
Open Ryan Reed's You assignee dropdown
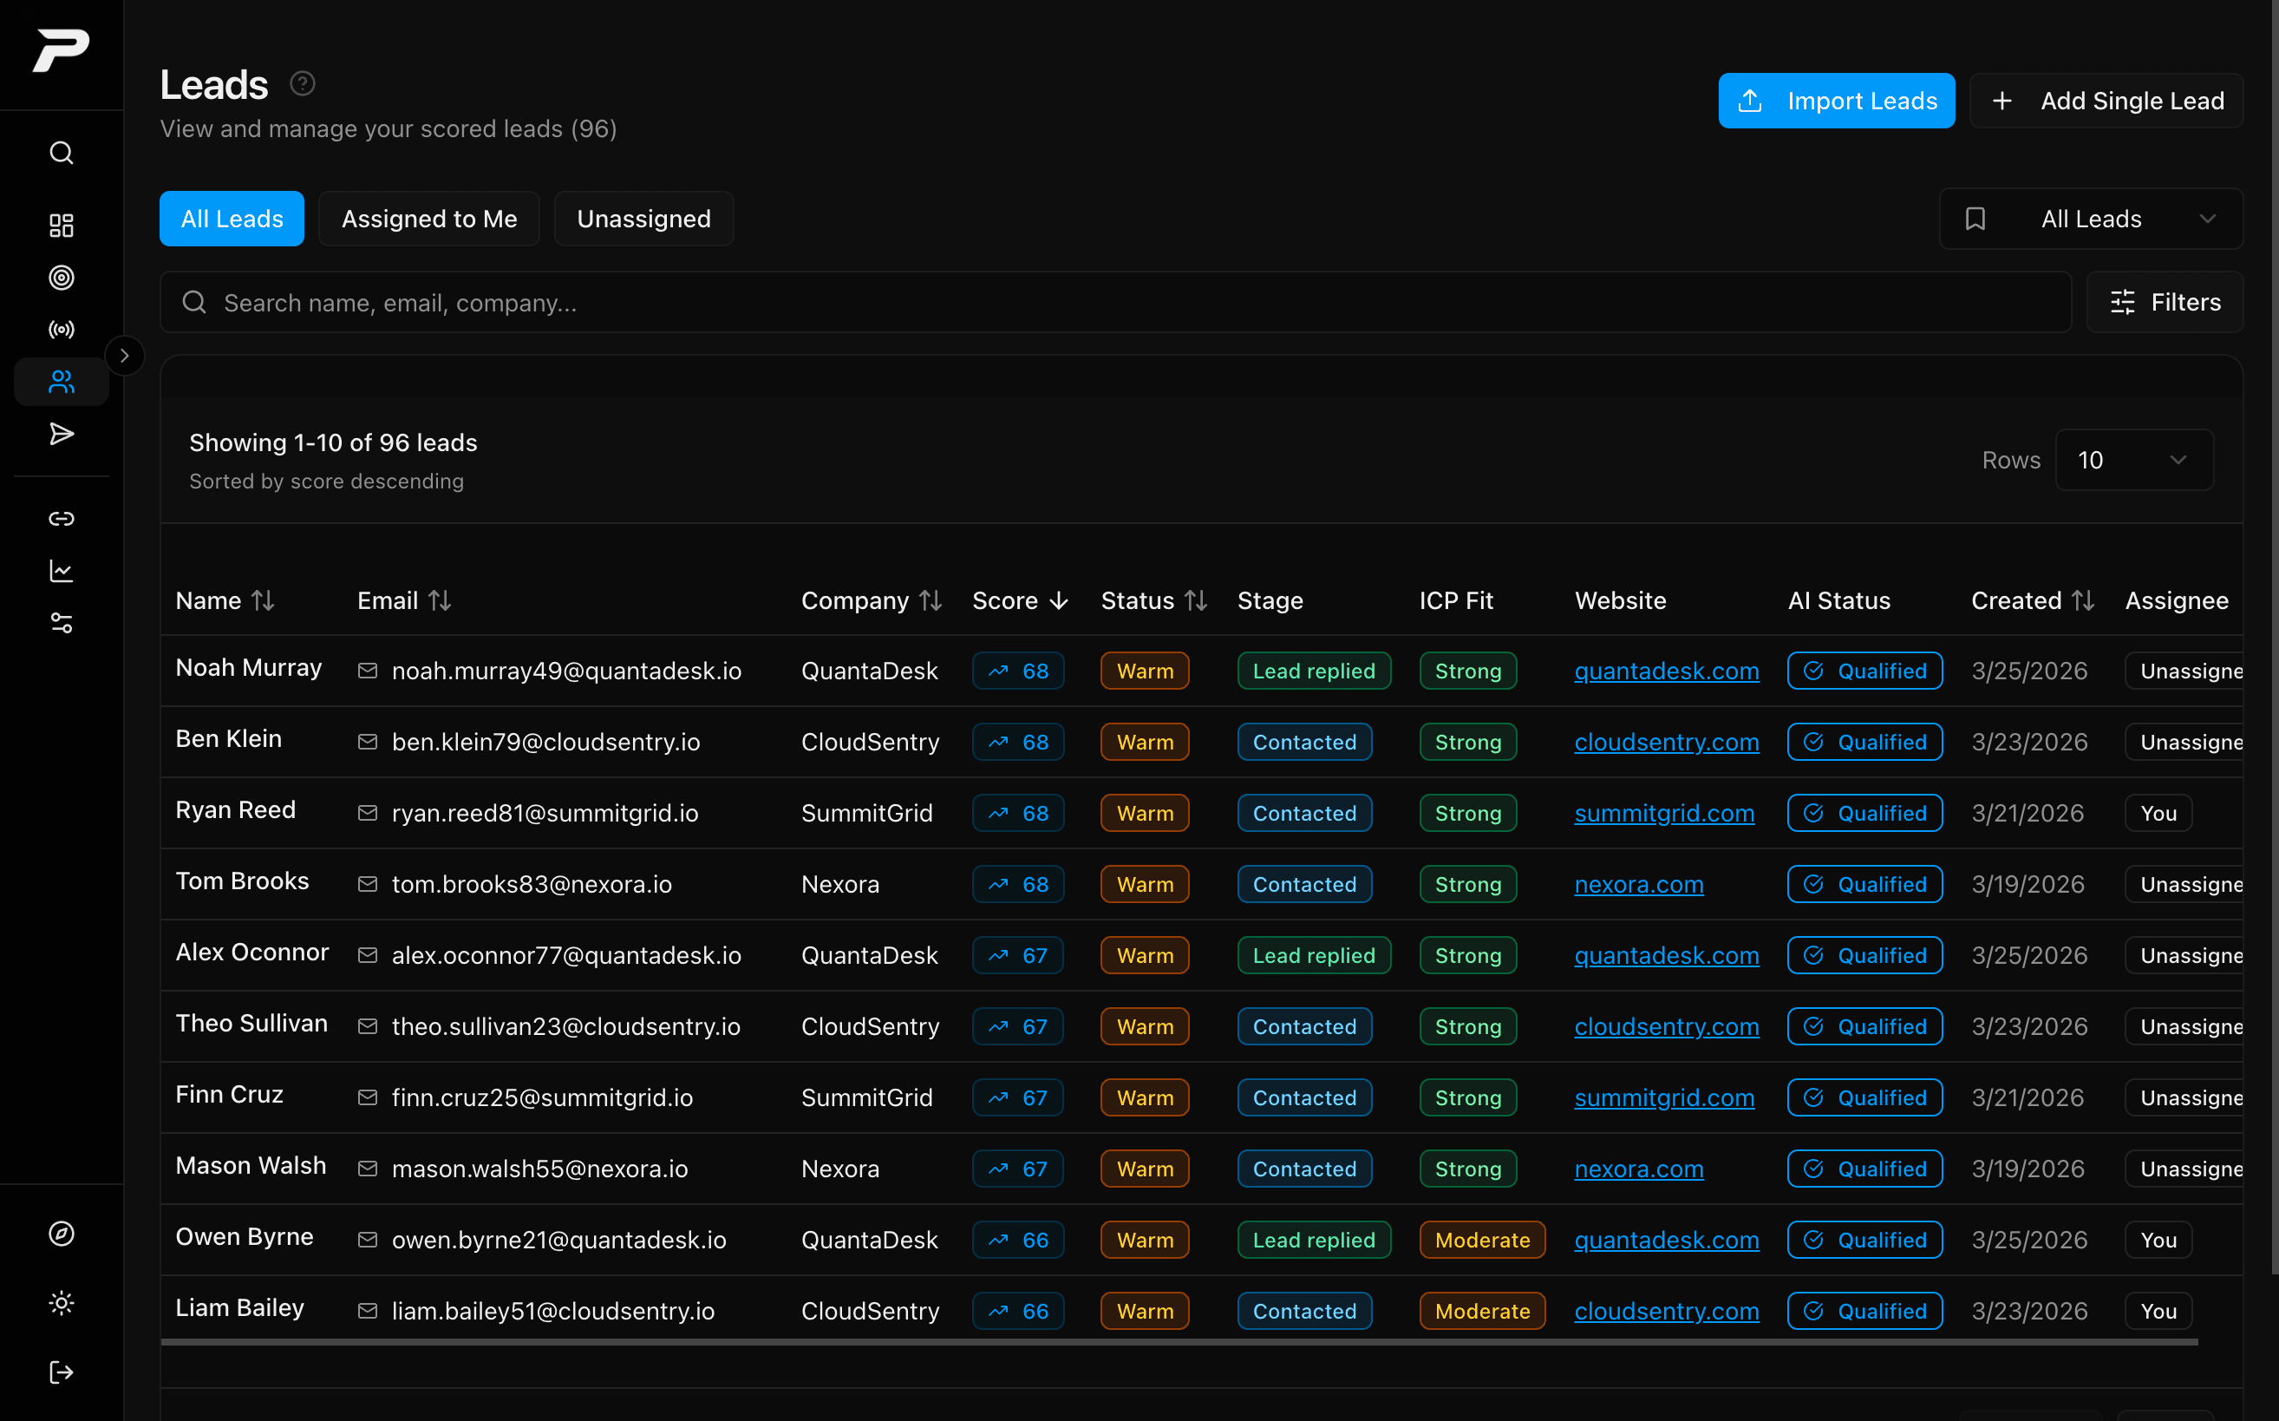[2158, 812]
